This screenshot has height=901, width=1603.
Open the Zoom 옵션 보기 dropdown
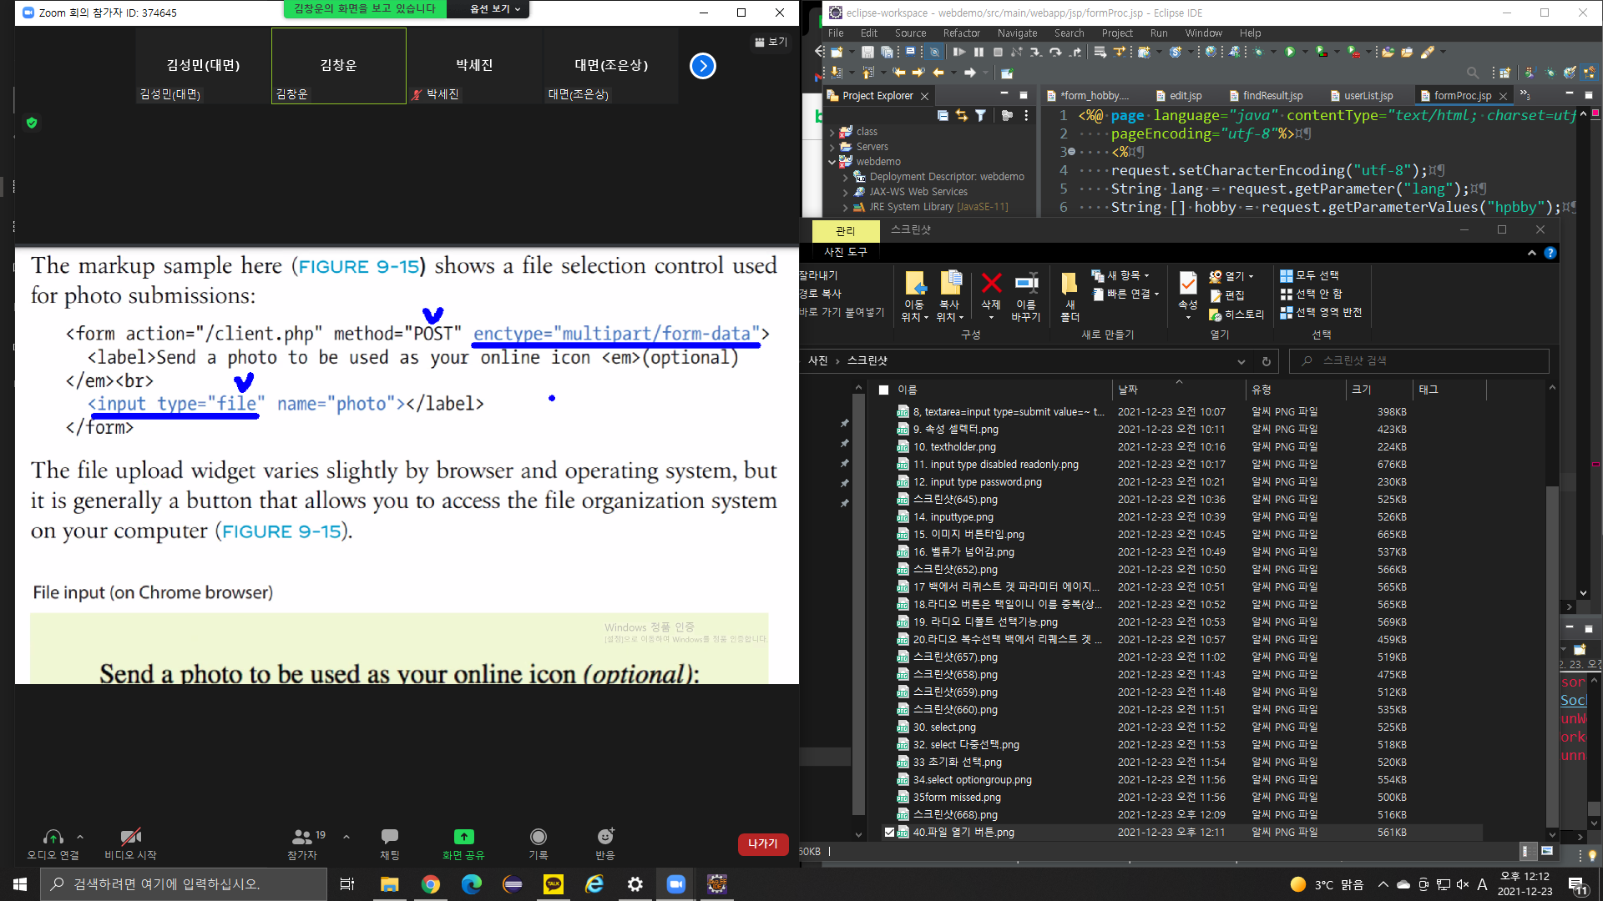(494, 9)
